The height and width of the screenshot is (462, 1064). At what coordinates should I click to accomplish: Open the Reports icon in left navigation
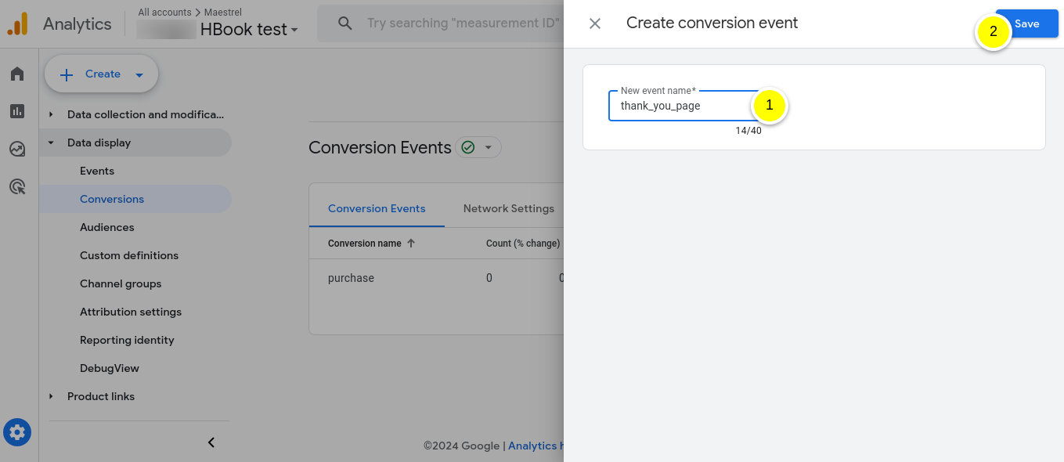tap(17, 111)
